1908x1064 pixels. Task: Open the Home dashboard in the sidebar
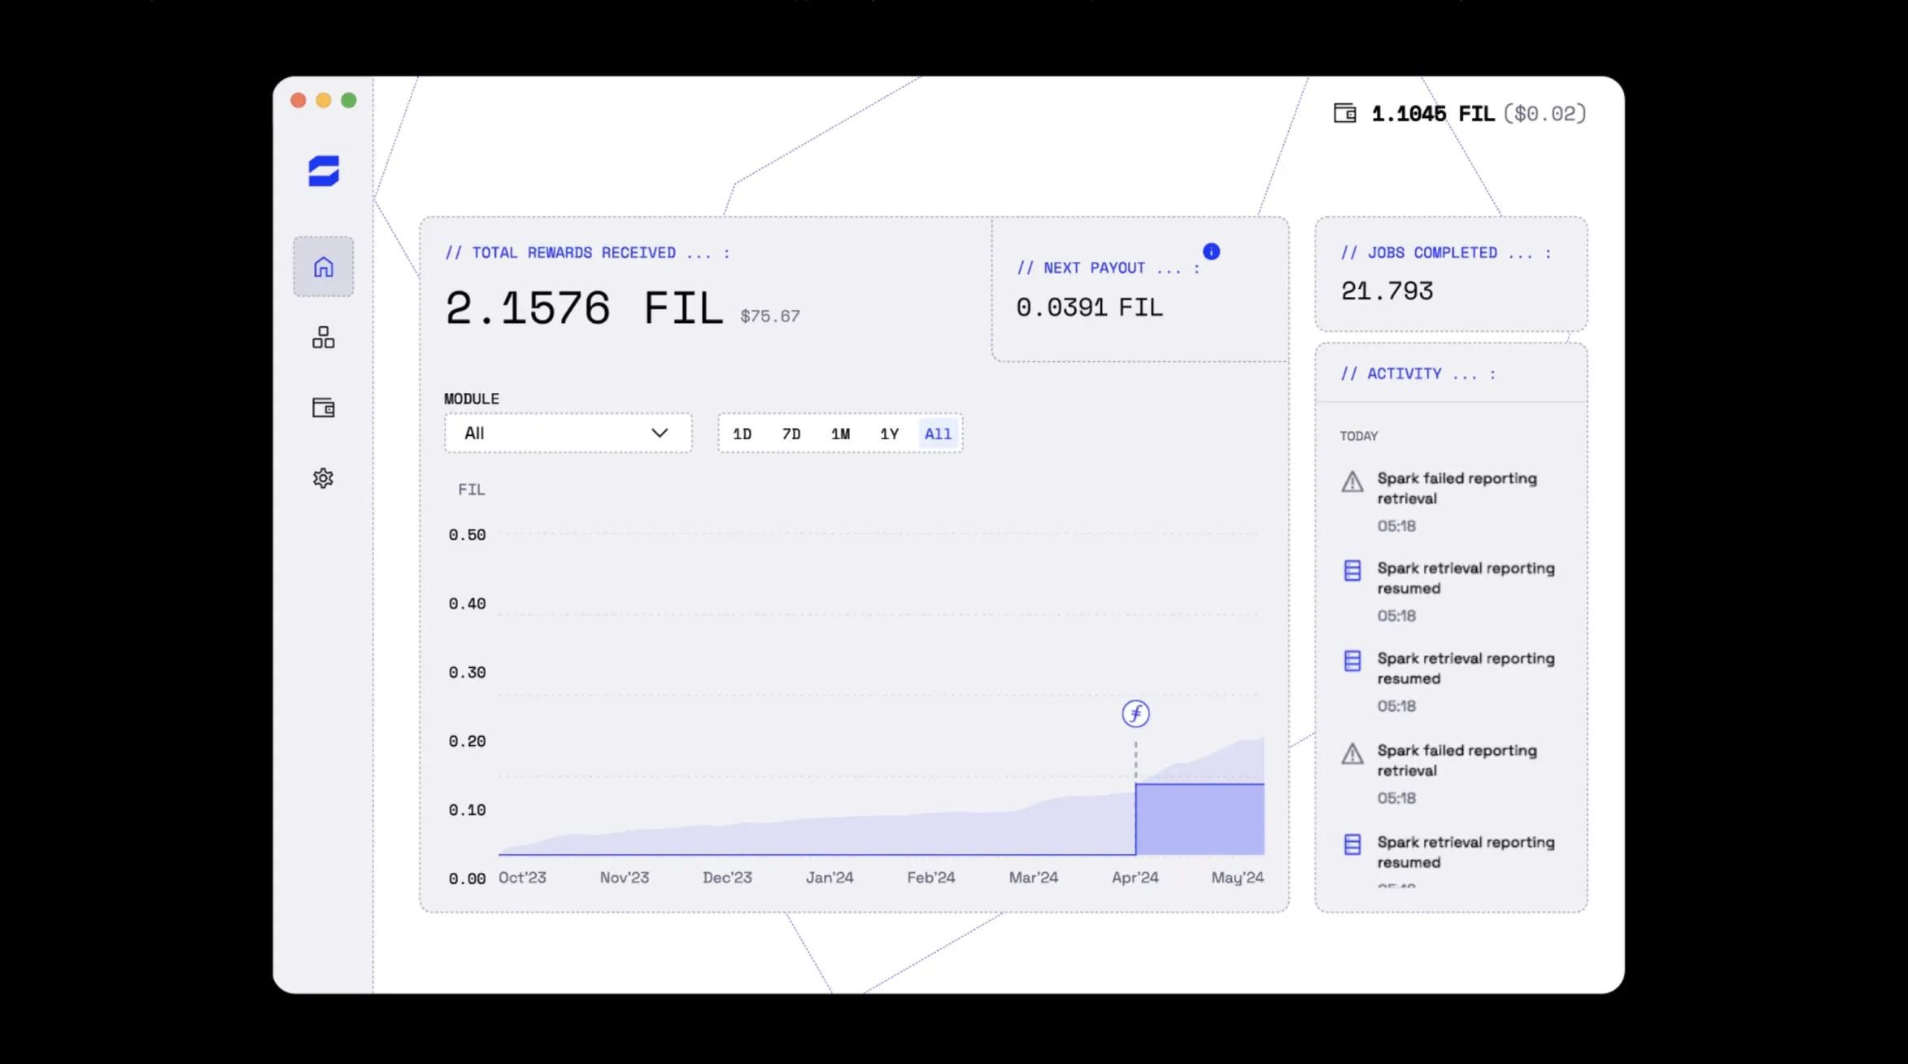[323, 266]
